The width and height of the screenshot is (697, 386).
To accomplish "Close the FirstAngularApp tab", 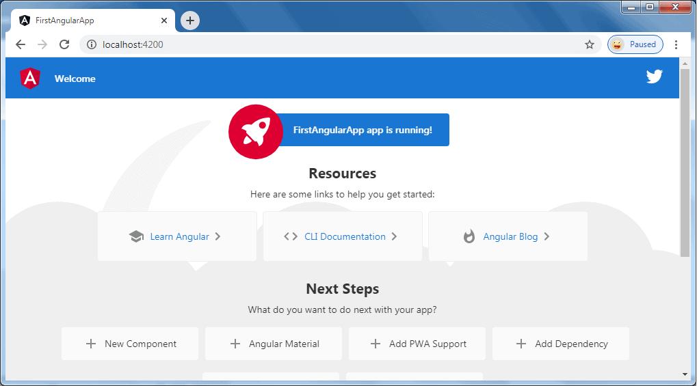I will tap(164, 20).
